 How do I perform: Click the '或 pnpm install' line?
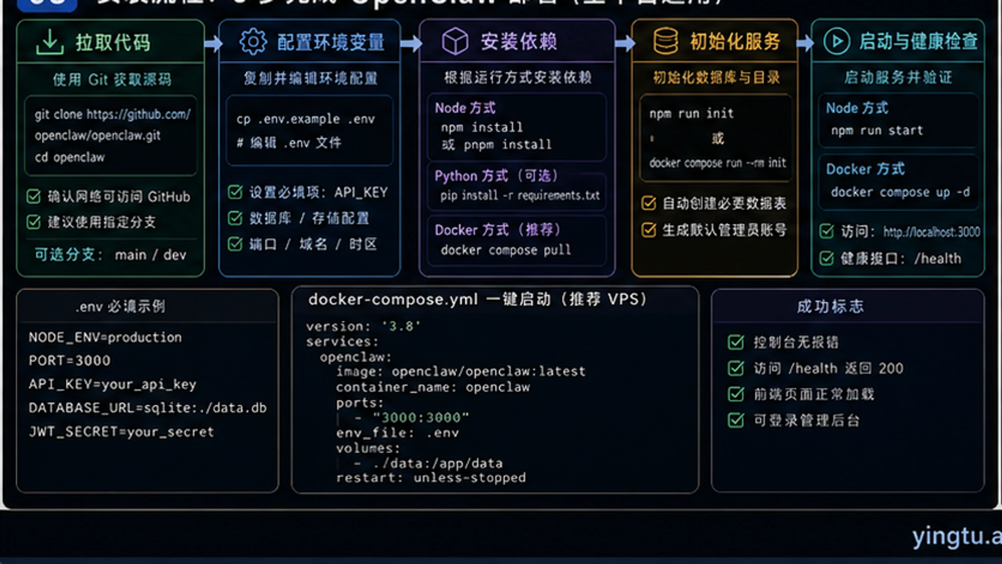496,145
